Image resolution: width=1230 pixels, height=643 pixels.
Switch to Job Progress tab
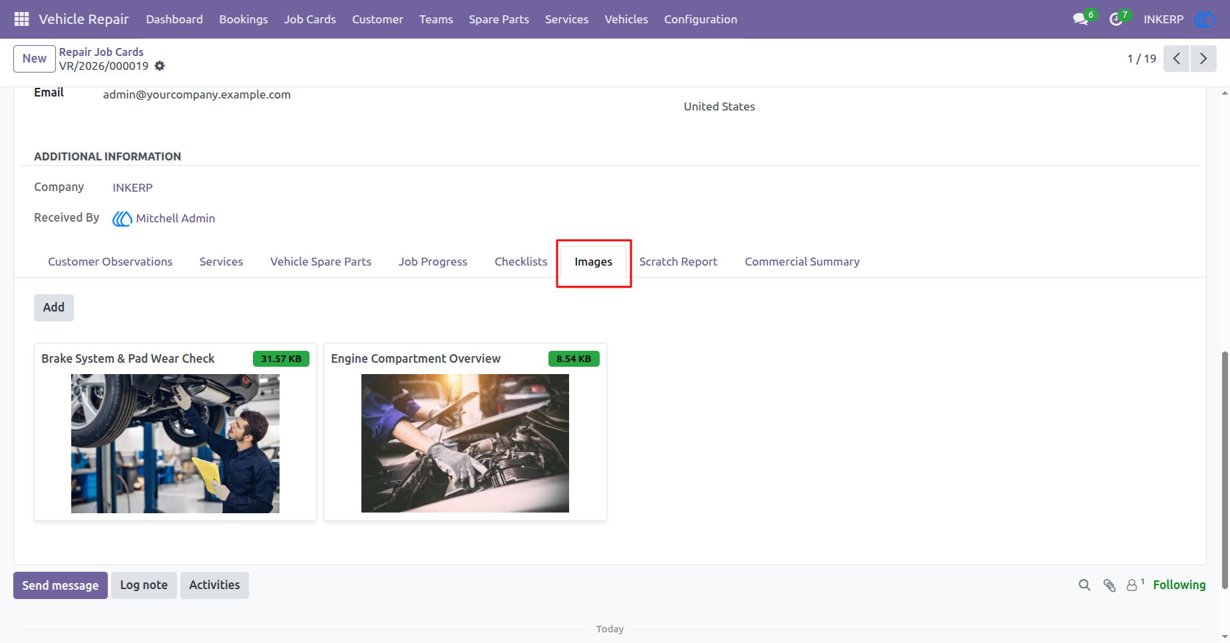pos(433,262)
